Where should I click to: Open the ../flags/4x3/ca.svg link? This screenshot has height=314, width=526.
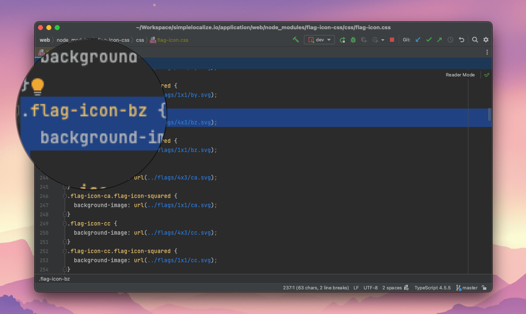click(x=179, y=177)
